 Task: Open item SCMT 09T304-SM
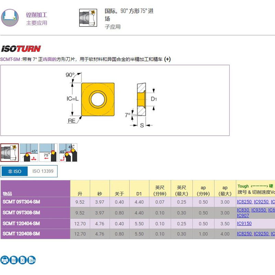[21, 202]
